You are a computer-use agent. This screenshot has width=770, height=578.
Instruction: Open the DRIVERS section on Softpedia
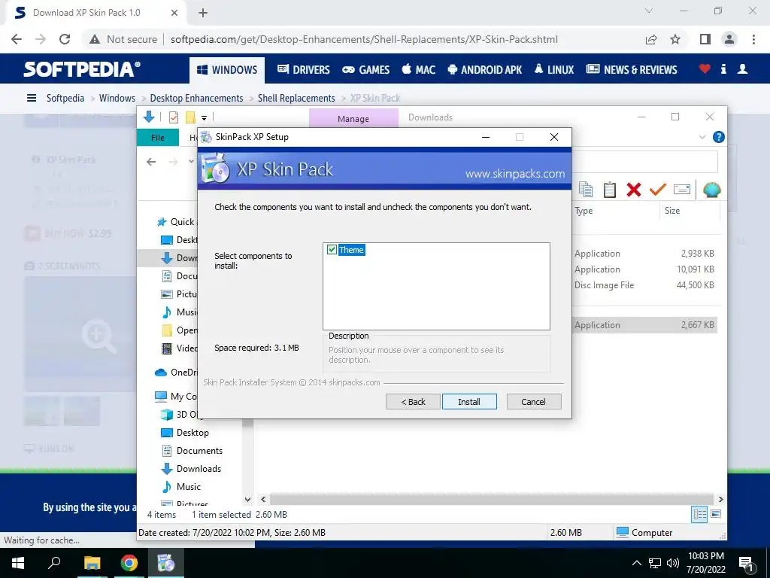[304, 70]
